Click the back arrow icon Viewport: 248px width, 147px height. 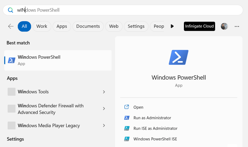point(11,26)
